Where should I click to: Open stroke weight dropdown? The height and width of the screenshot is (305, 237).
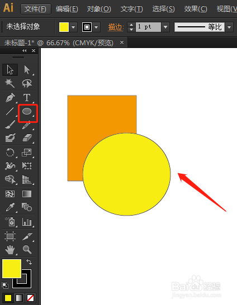tap(165, 27)
